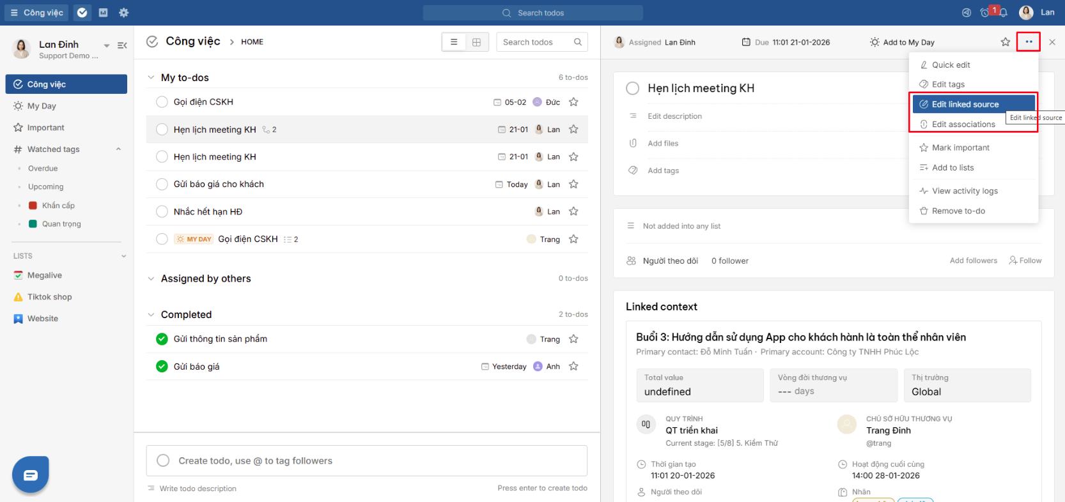
Task: Open settings gear in top bar
Action: (124, 13)
